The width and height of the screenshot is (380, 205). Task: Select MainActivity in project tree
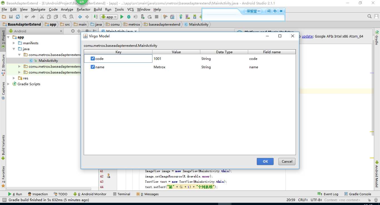[x=48, y=60]
